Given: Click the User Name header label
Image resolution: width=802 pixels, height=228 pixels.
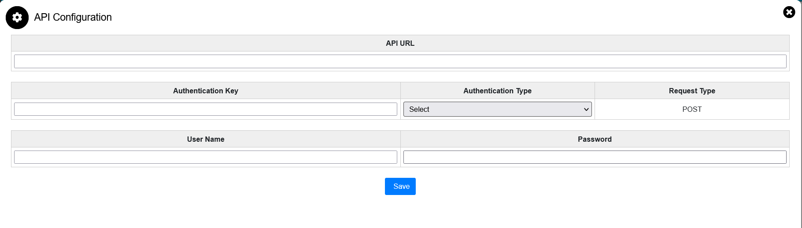Looking at the screenshot, I should (205, 139).
